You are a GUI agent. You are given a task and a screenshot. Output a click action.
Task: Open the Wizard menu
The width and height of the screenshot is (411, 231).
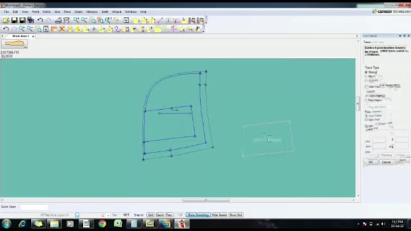pyautogui.click(x=117, y=12)
